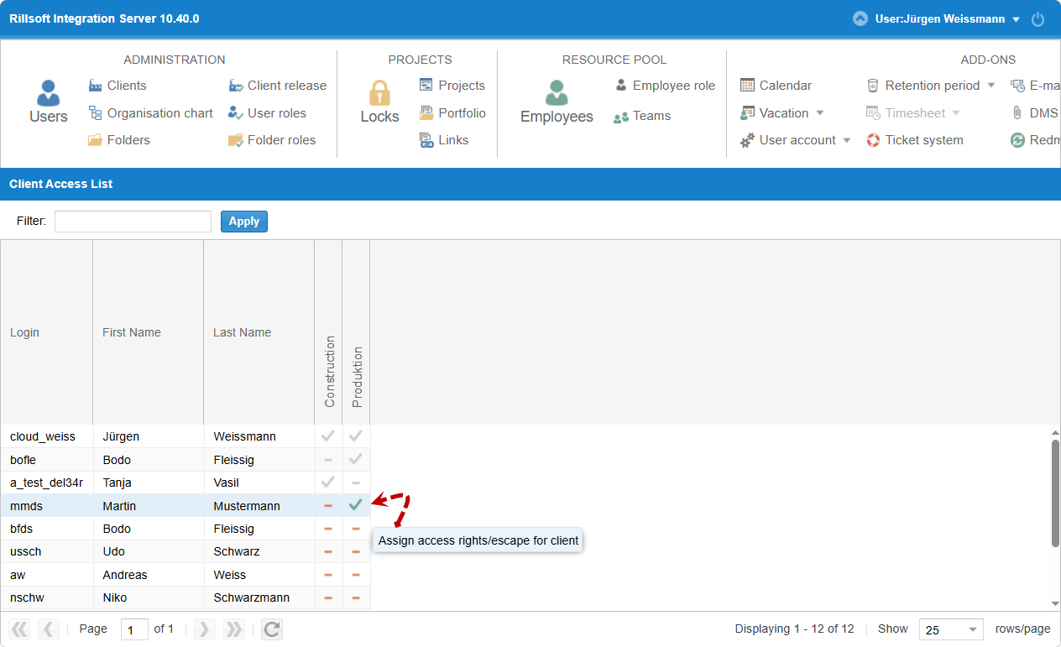Click the scrollbar down arrow

(x=1055, y=603)
